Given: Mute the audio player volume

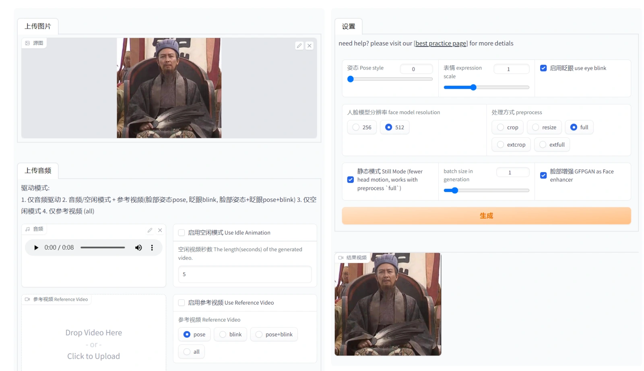Looking at the screenshot, I should click(138, 248).
